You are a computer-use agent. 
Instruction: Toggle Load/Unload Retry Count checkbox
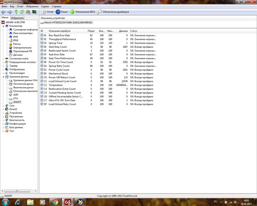[42, 104]
